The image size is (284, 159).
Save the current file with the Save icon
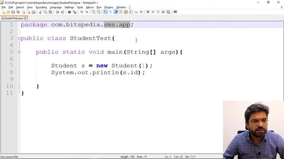[x=13, y=12]
